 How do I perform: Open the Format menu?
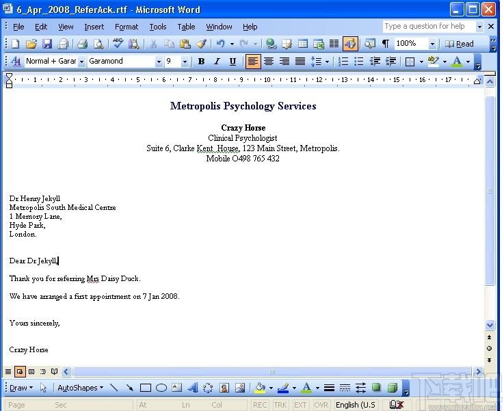127,27
